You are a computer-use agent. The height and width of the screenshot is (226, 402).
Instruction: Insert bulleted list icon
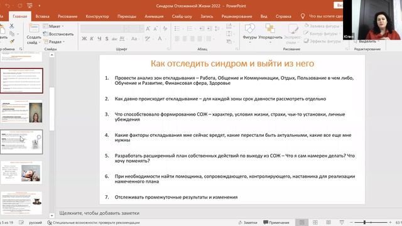[177, 28]
